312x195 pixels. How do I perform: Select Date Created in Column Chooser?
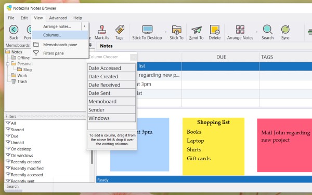click(x=111, y=76)
